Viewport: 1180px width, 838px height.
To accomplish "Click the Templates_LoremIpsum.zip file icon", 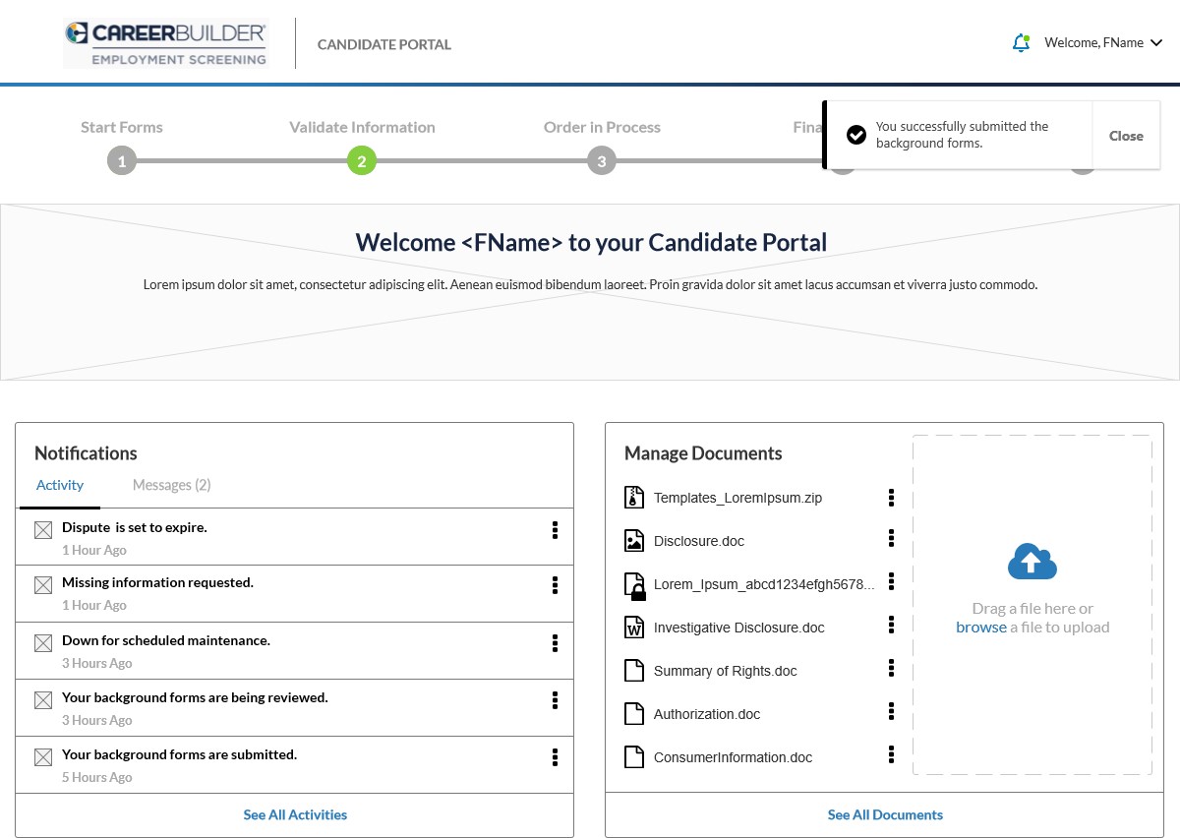I will (x=634, y=498).
